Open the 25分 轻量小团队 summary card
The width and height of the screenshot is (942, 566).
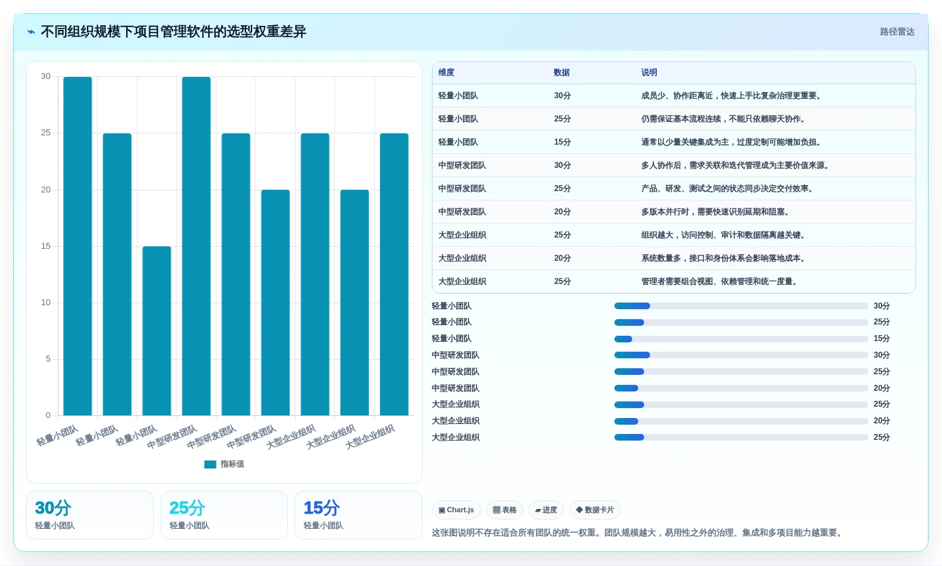pyautogui.click(x=224, y=515)
